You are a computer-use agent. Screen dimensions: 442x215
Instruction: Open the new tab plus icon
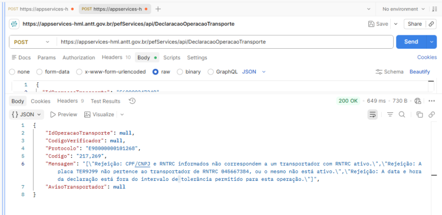(x=158, y=9)
